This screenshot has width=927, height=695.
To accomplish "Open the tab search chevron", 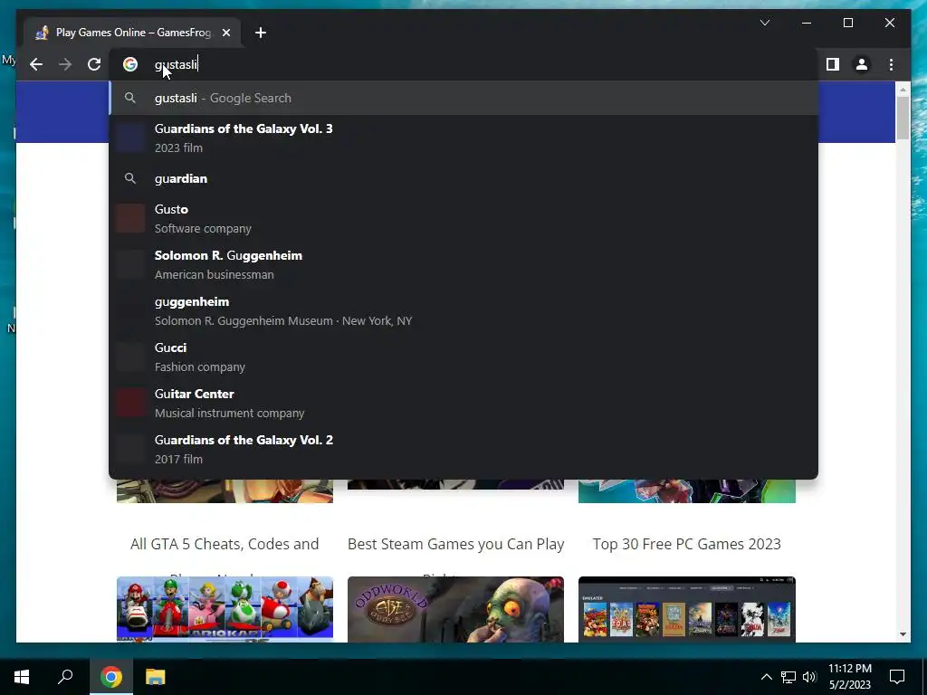I will 764,23.
